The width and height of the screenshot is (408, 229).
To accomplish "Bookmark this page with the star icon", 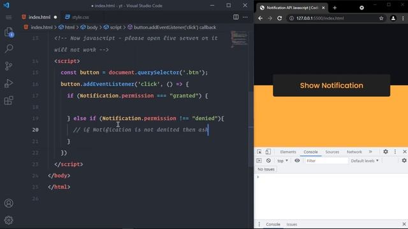I will pyautogui.click(x=381, y=18).
